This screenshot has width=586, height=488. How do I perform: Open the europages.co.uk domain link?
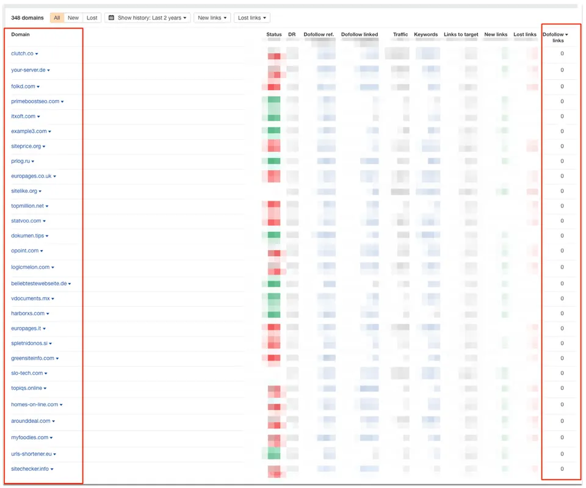[x=31, y=176]
